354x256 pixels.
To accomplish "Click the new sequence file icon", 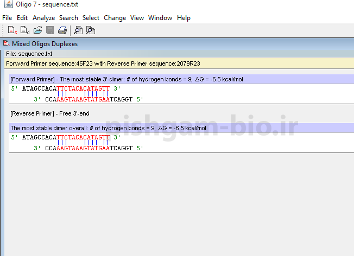I will click(11, 30).
